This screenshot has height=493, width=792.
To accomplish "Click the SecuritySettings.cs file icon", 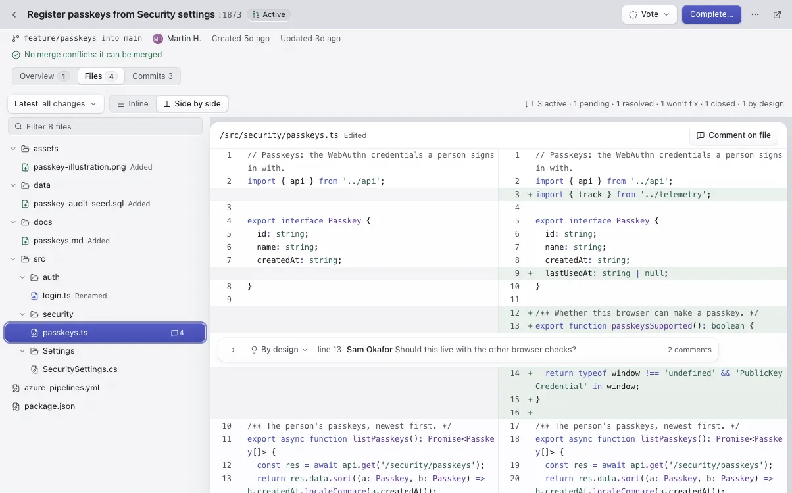I will click(x=34, y=369).
